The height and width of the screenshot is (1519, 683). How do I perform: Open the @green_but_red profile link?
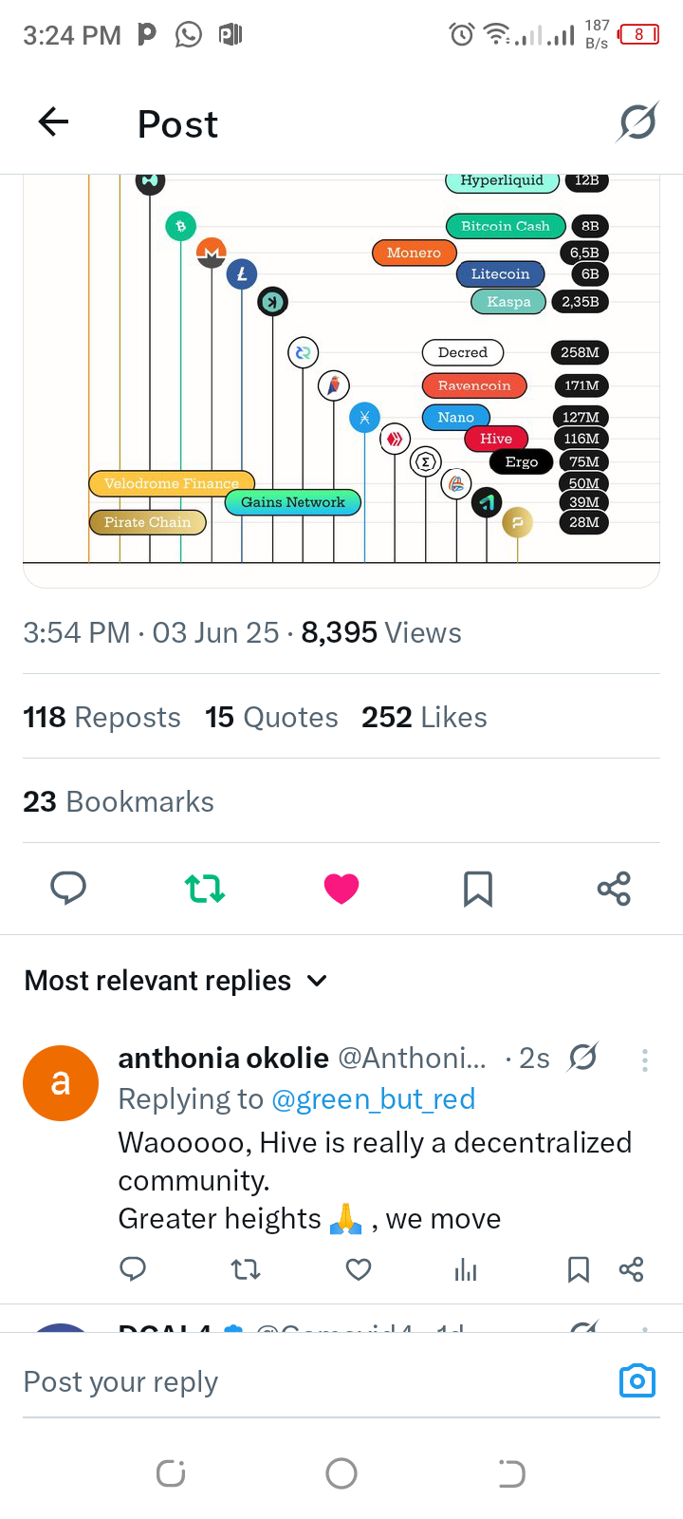[374, 1099]
